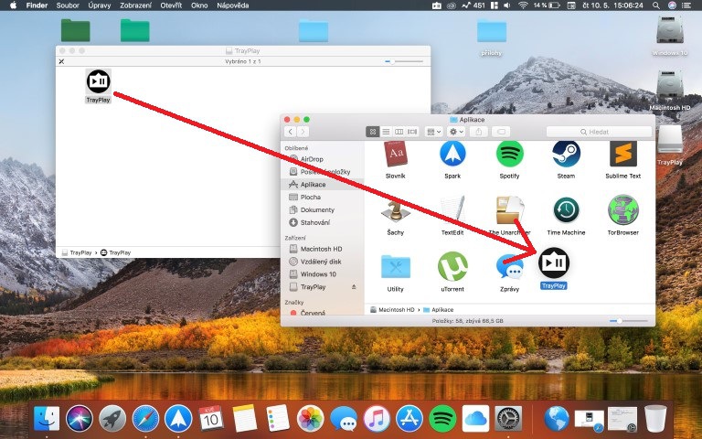Open the Apple menu
Screen dimensions: 702x439
pyautogui.click(x=13, y=5)
